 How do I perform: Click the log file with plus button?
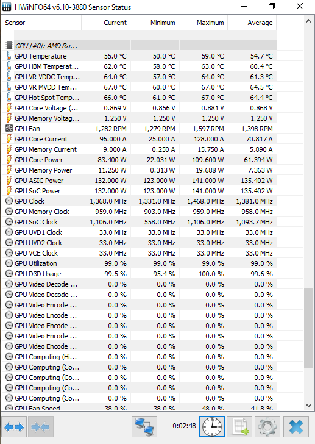[240, 426]
